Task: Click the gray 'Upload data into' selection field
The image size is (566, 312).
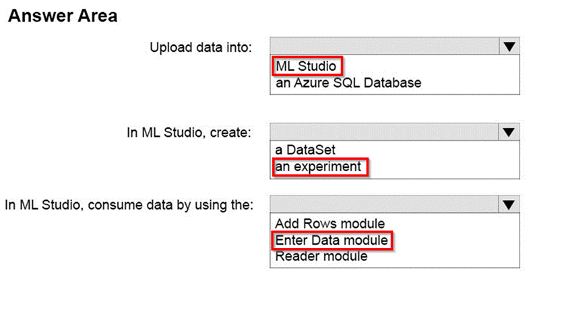Action: [x=384, y=46]
